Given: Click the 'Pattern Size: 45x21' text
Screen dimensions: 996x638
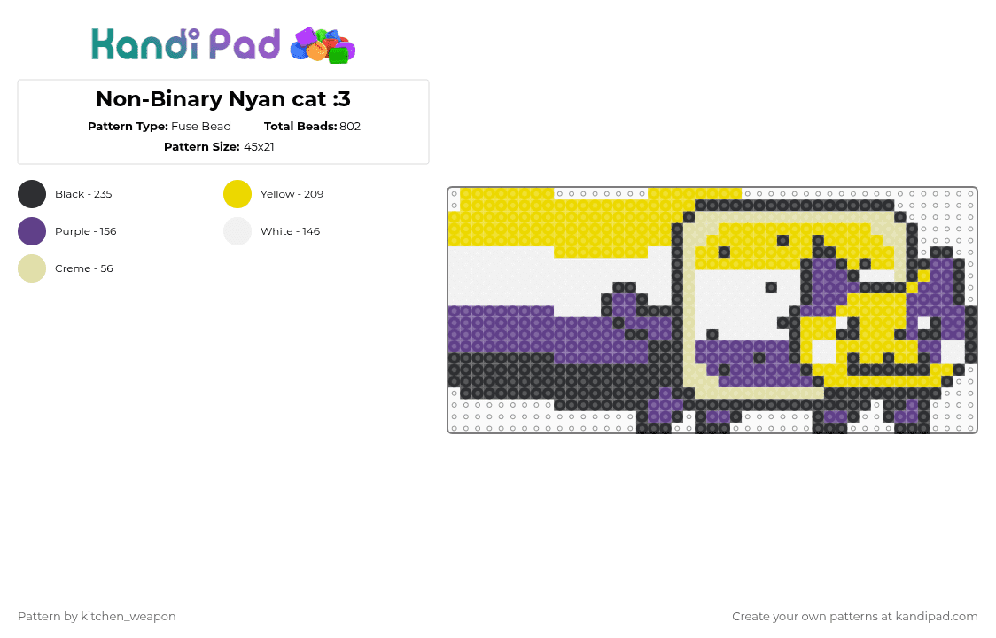Looking at the screenshot, I should pos(219,147).
